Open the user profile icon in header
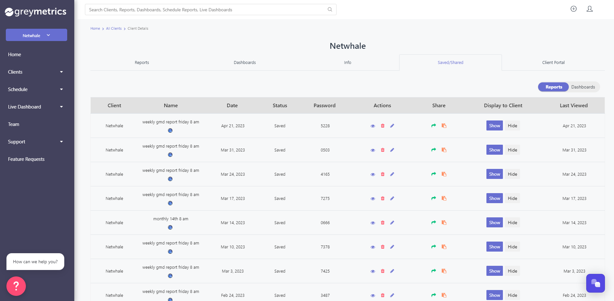 [589, 9]
